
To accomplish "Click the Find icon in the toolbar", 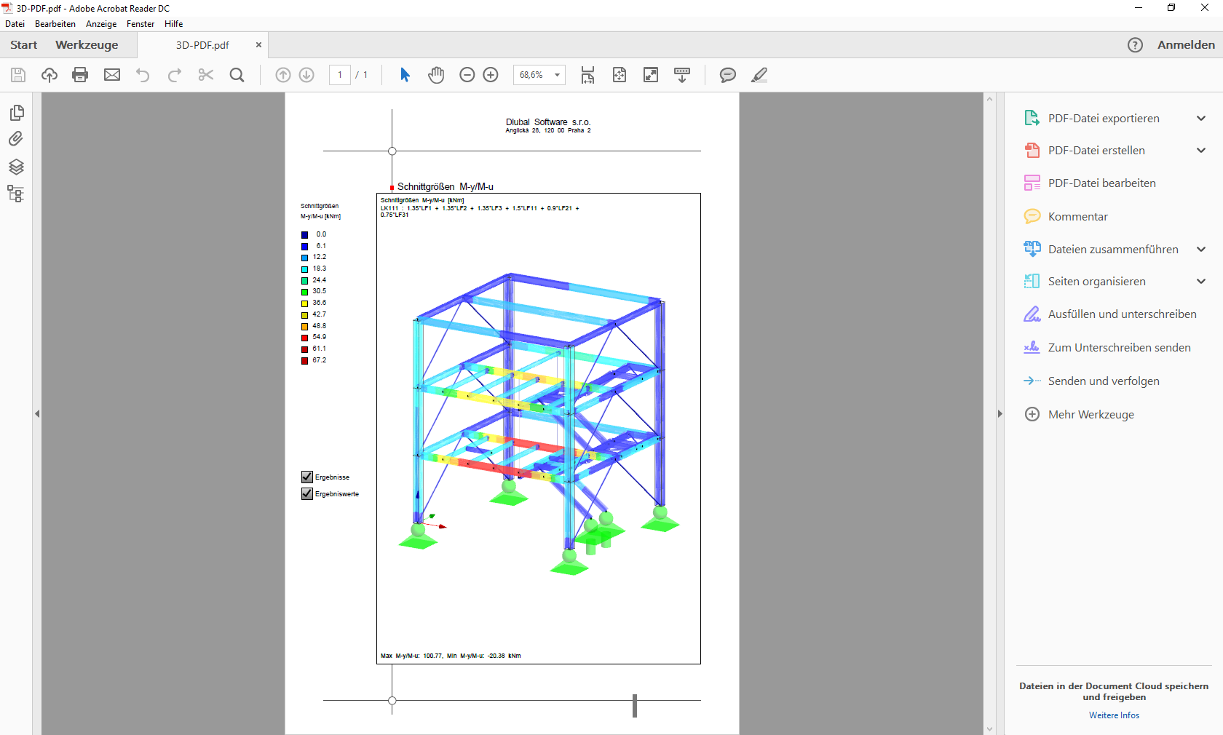I will 237,75.
